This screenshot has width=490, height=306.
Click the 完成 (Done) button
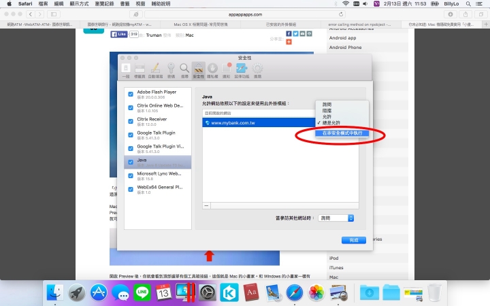[353, 240]
